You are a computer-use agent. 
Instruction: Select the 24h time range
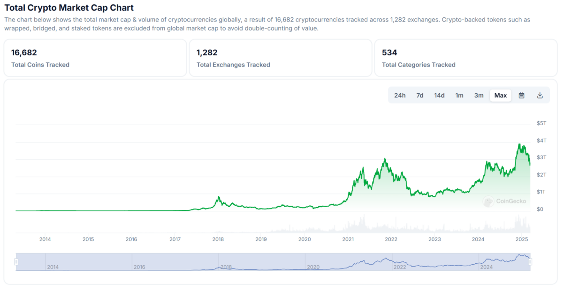click(400, 96)
